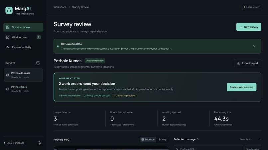Click the Survey review breadcrumb
Screen dimensions: 268x150
80,7
